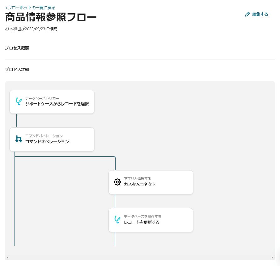The height and width of the screenshot is (266, 280).
Task: Click the データベーストリガー label
Action: [42, 98]
